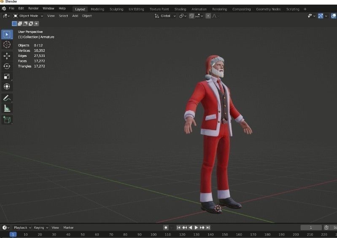Image resolution: width=337 pixels, height=238 pixels.
Task: Switch to the Texture Paint workspace tab
Action: pos(159,9)
